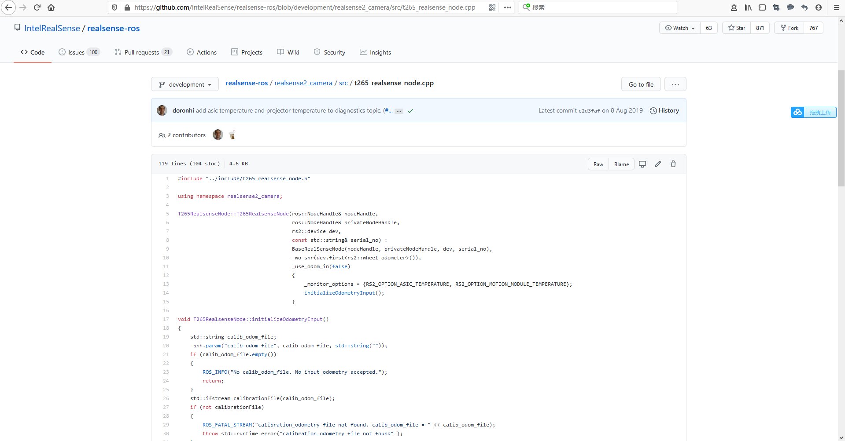This screenshot has width=845, height=441.
Task: Focus the browser URL address field
Action: (x=305, y=7)
